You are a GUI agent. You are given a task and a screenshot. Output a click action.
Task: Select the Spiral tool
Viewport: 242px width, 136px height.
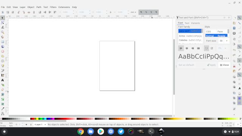coord(3,61)
